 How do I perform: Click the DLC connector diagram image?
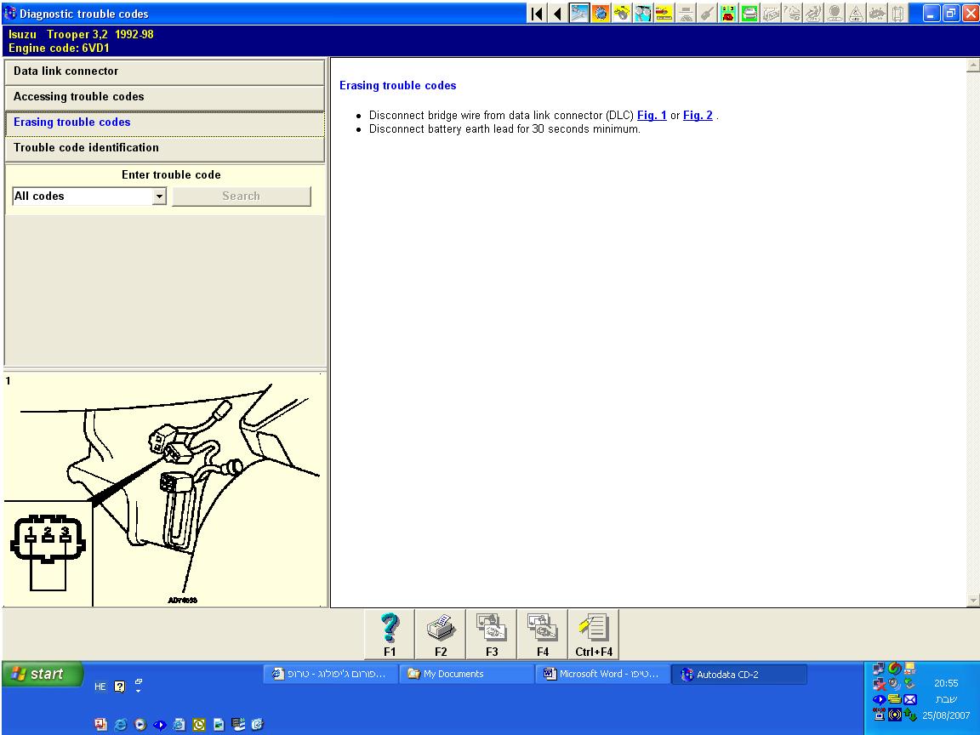pos(164,489)
